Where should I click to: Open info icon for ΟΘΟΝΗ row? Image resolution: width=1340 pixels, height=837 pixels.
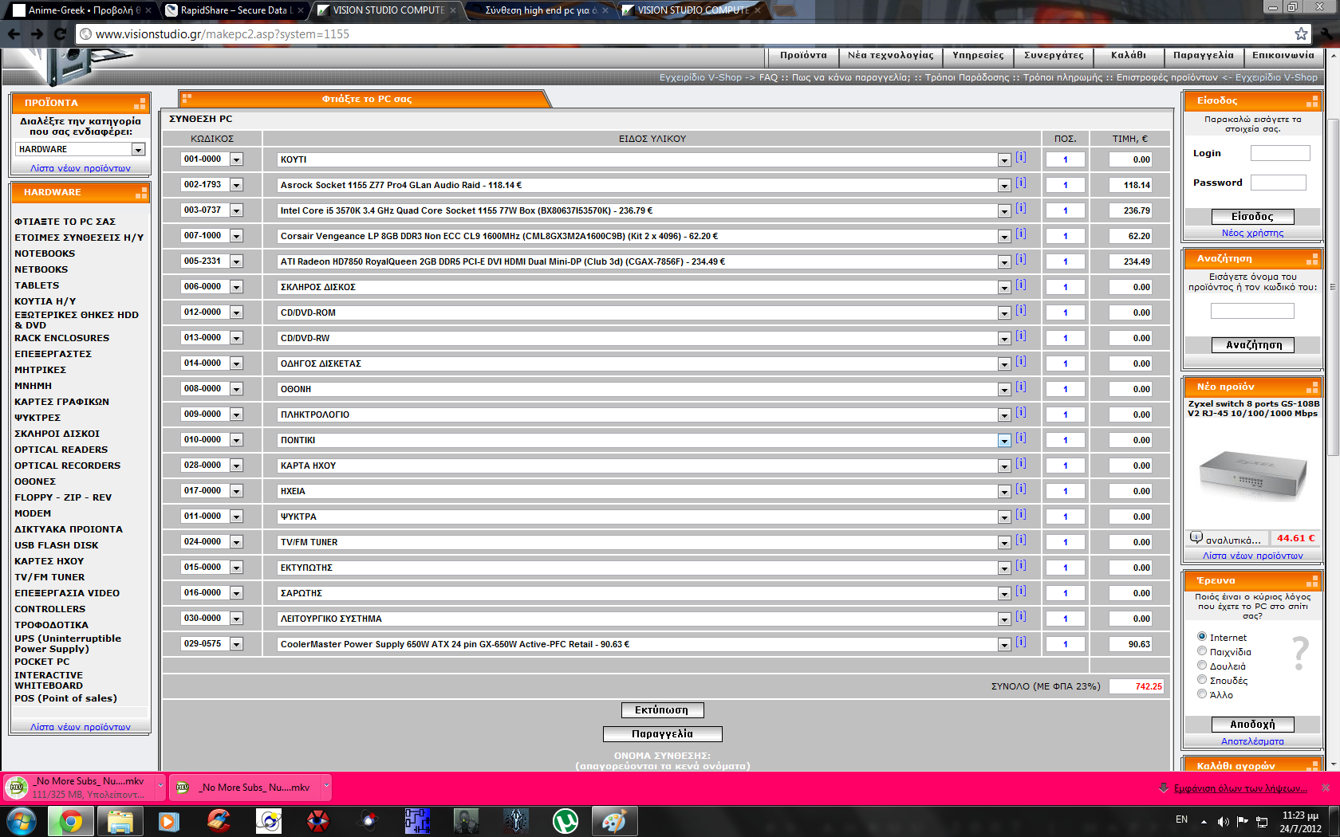point(1021,387)
